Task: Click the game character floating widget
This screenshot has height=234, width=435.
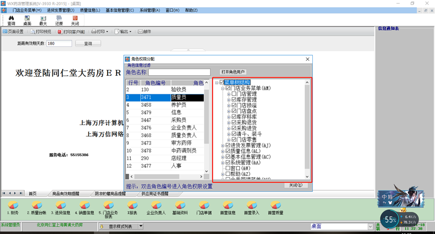Action: (x=401, y=197)
